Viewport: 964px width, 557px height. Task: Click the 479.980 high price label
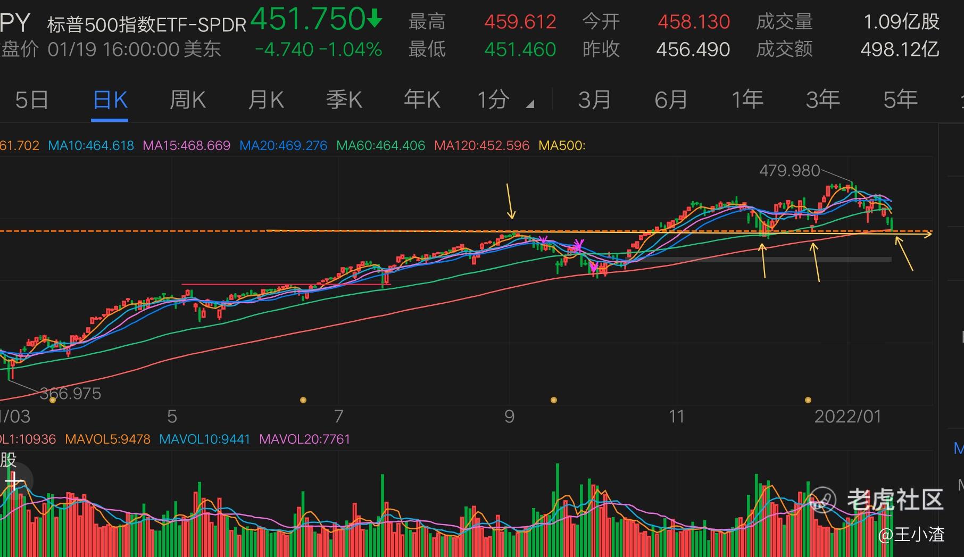pos(790,171)
